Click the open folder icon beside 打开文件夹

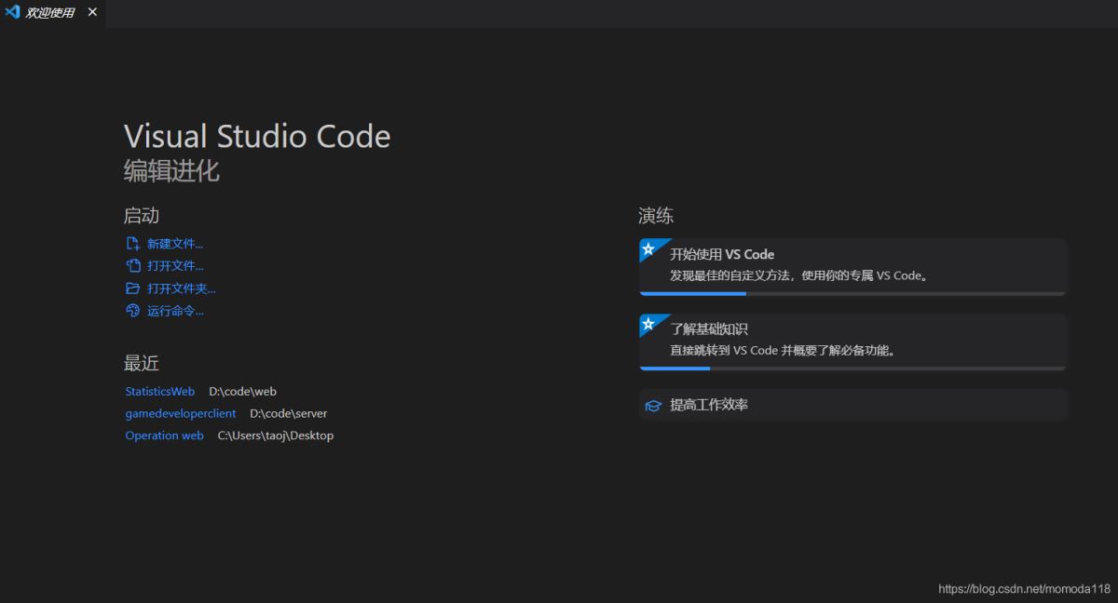coord(132,288)
